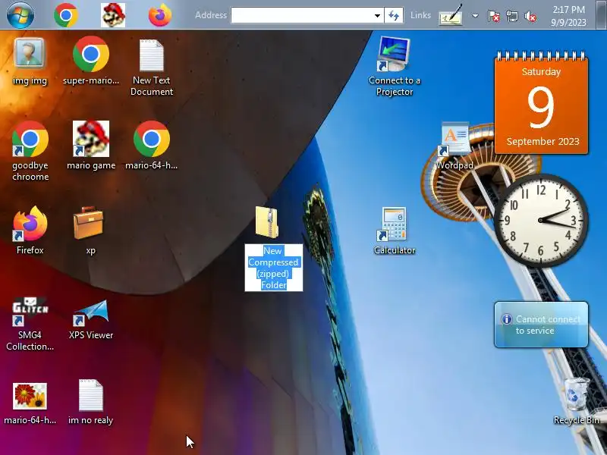Click the Cannot connect to service gadget

(x=541, y=325)
